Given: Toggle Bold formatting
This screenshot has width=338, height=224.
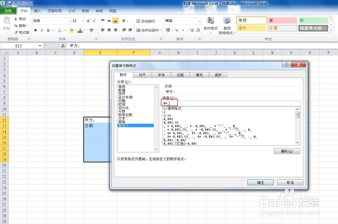Looking at the screenshot, I should pos(35,30).
